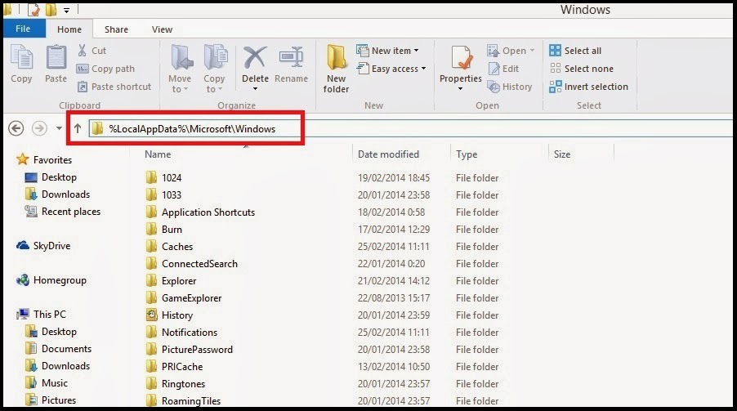Open the File menu

(23, 29)
